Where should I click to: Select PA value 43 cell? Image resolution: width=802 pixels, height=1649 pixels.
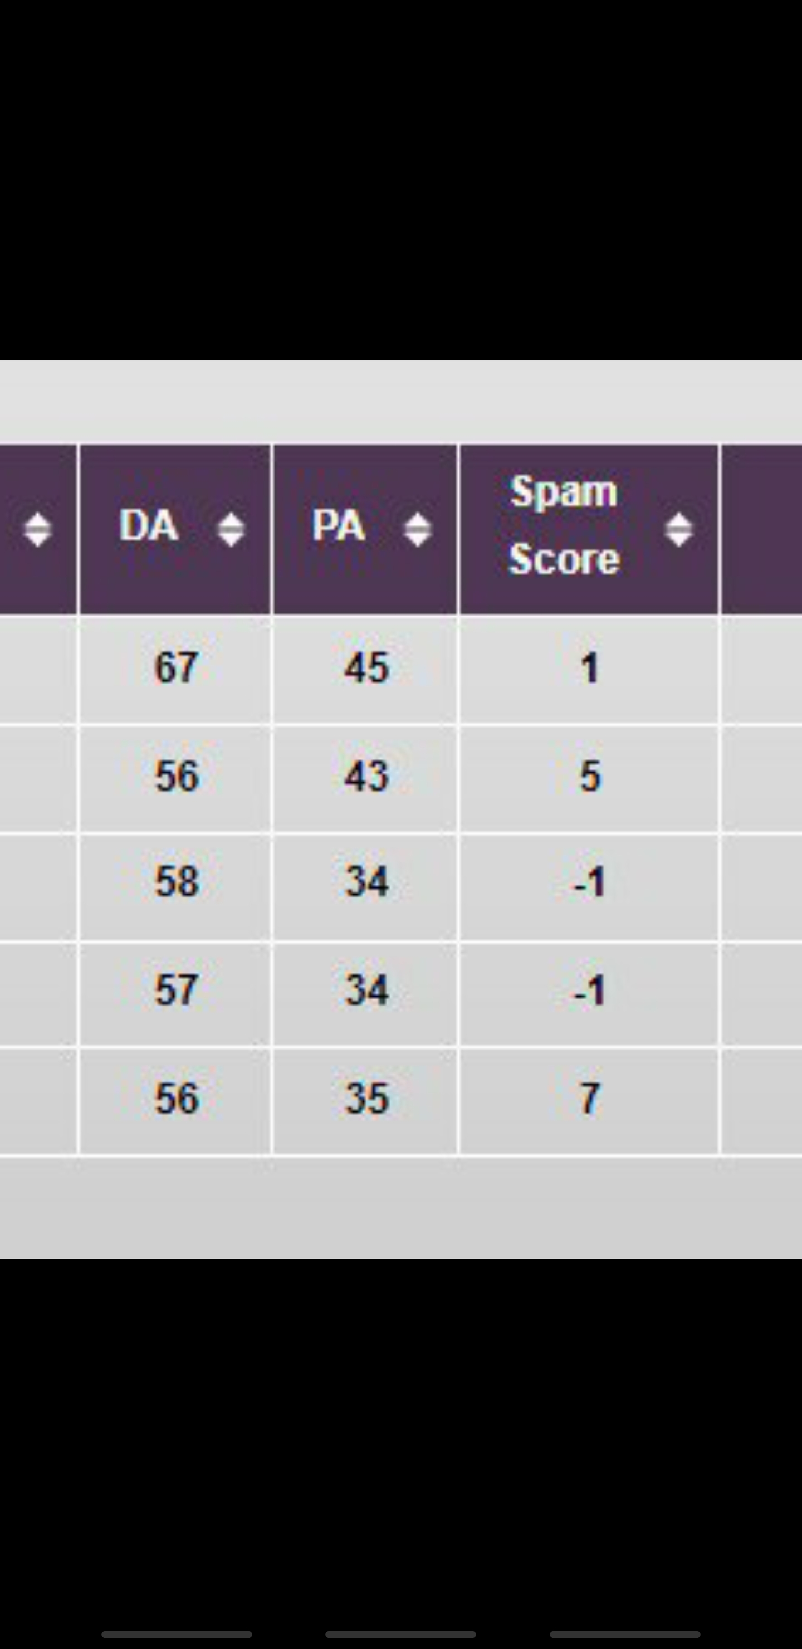point(365,778)
